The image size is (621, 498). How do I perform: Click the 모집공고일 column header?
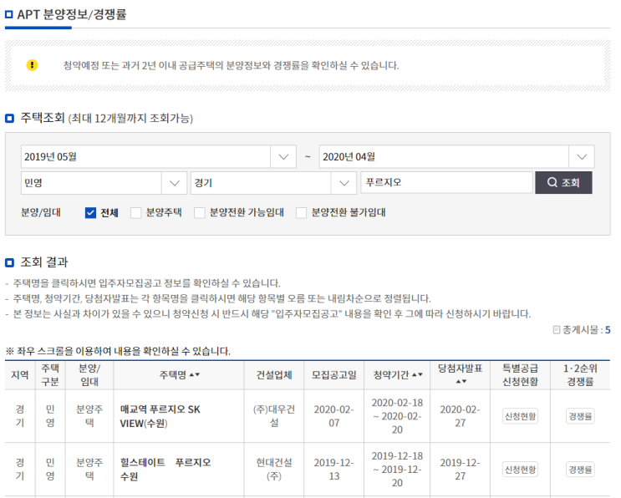(x=333, y=375)
